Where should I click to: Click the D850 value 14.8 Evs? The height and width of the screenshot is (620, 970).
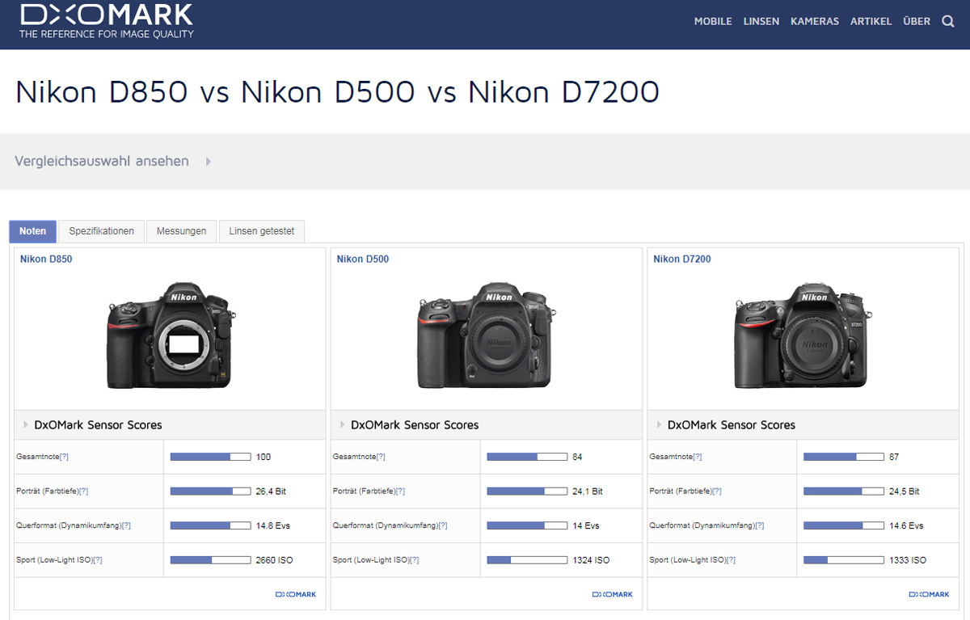click(272, 526)
